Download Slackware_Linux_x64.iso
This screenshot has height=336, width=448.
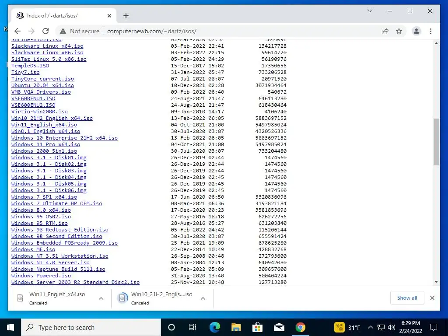pyautogui.click(x=47, y=46)
